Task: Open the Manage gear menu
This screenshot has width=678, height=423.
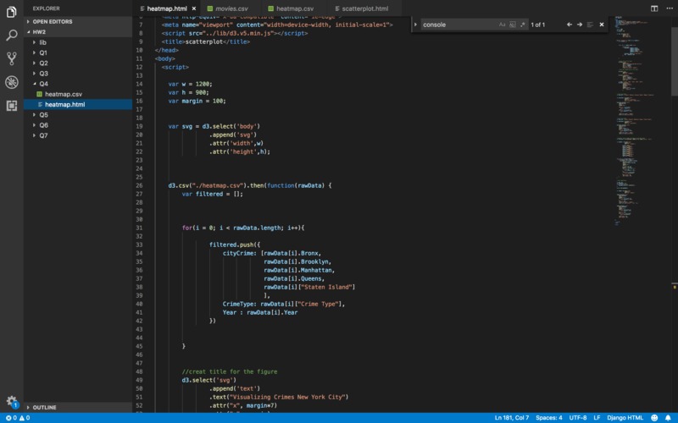Action: (x=12, y=401)
